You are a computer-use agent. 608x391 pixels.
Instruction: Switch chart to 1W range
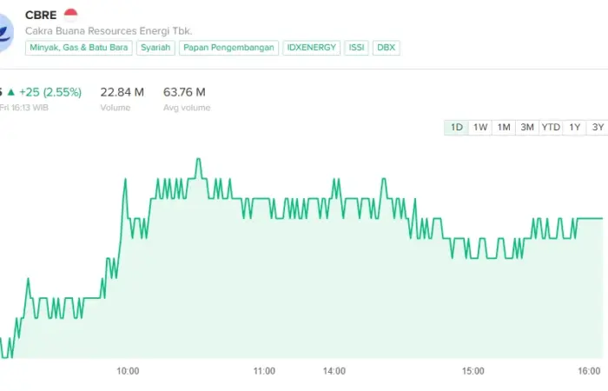coord(480,127)
